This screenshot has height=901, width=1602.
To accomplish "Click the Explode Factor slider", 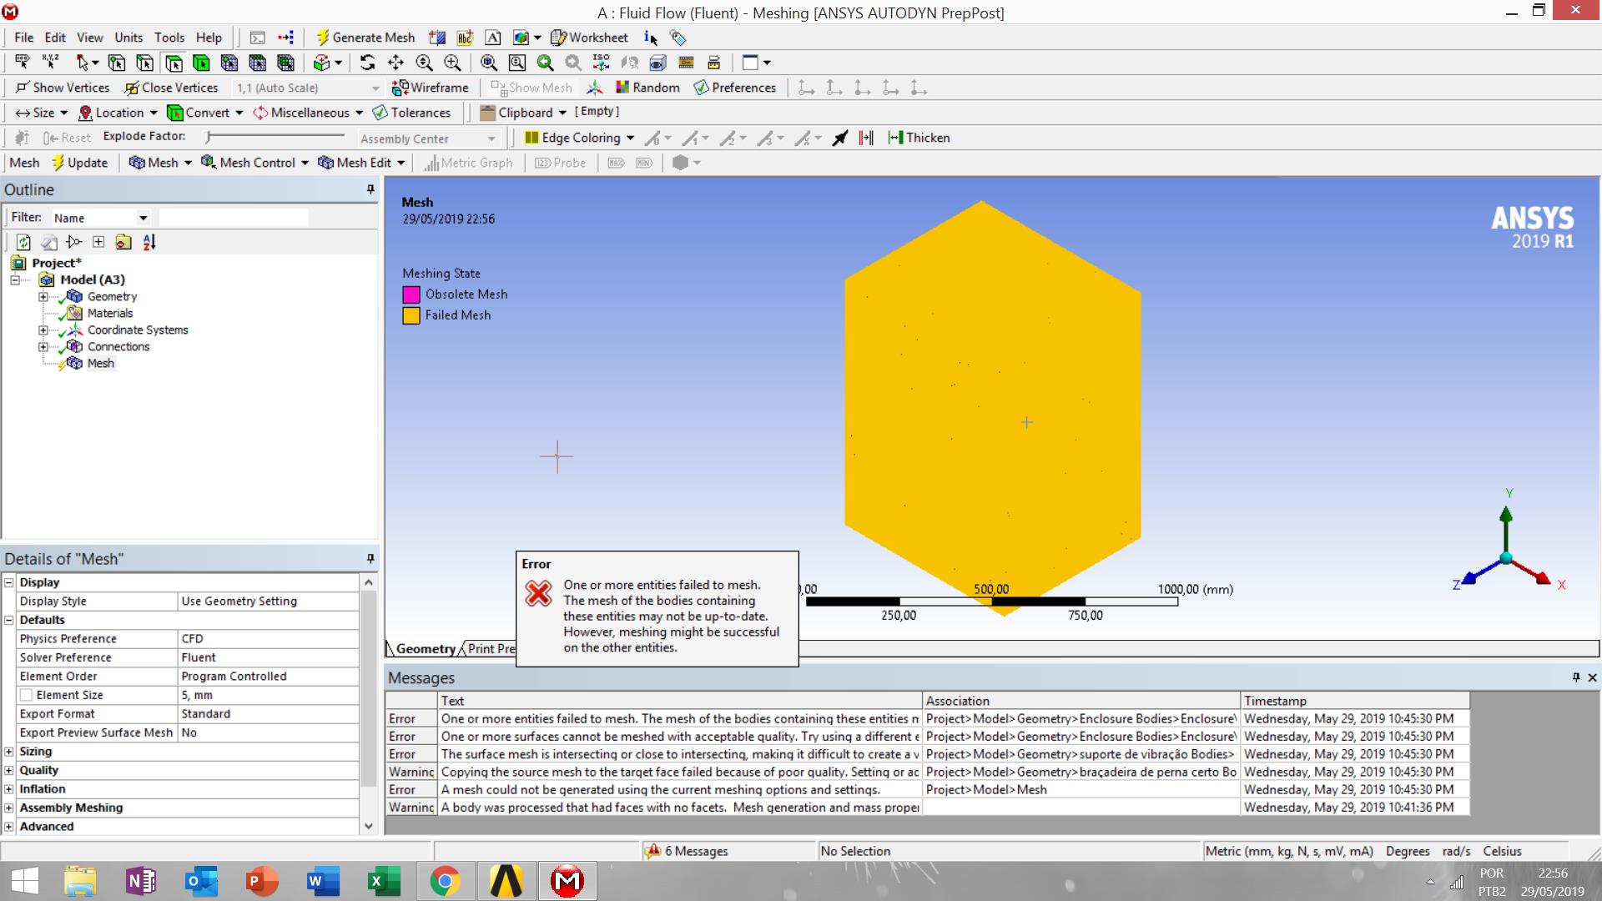I will tap(275, 136).
